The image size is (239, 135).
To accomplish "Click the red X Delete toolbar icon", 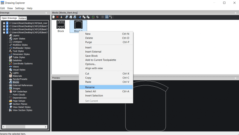I will [57, 17].
